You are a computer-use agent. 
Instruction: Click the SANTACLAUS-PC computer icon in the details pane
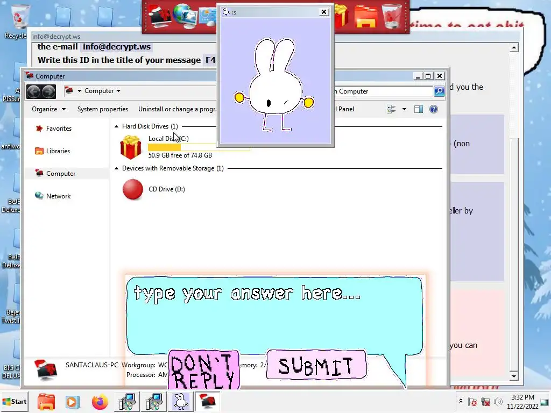tap(46, 370)
